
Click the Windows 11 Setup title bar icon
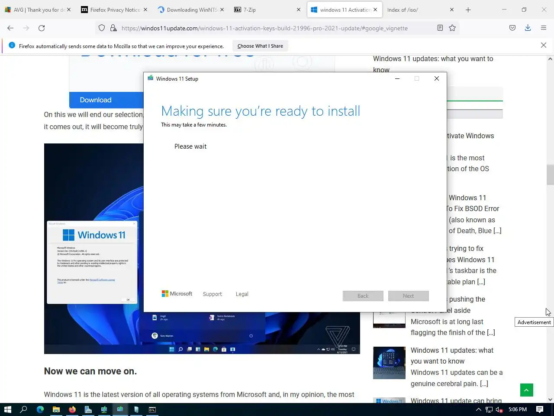(150, 78)
